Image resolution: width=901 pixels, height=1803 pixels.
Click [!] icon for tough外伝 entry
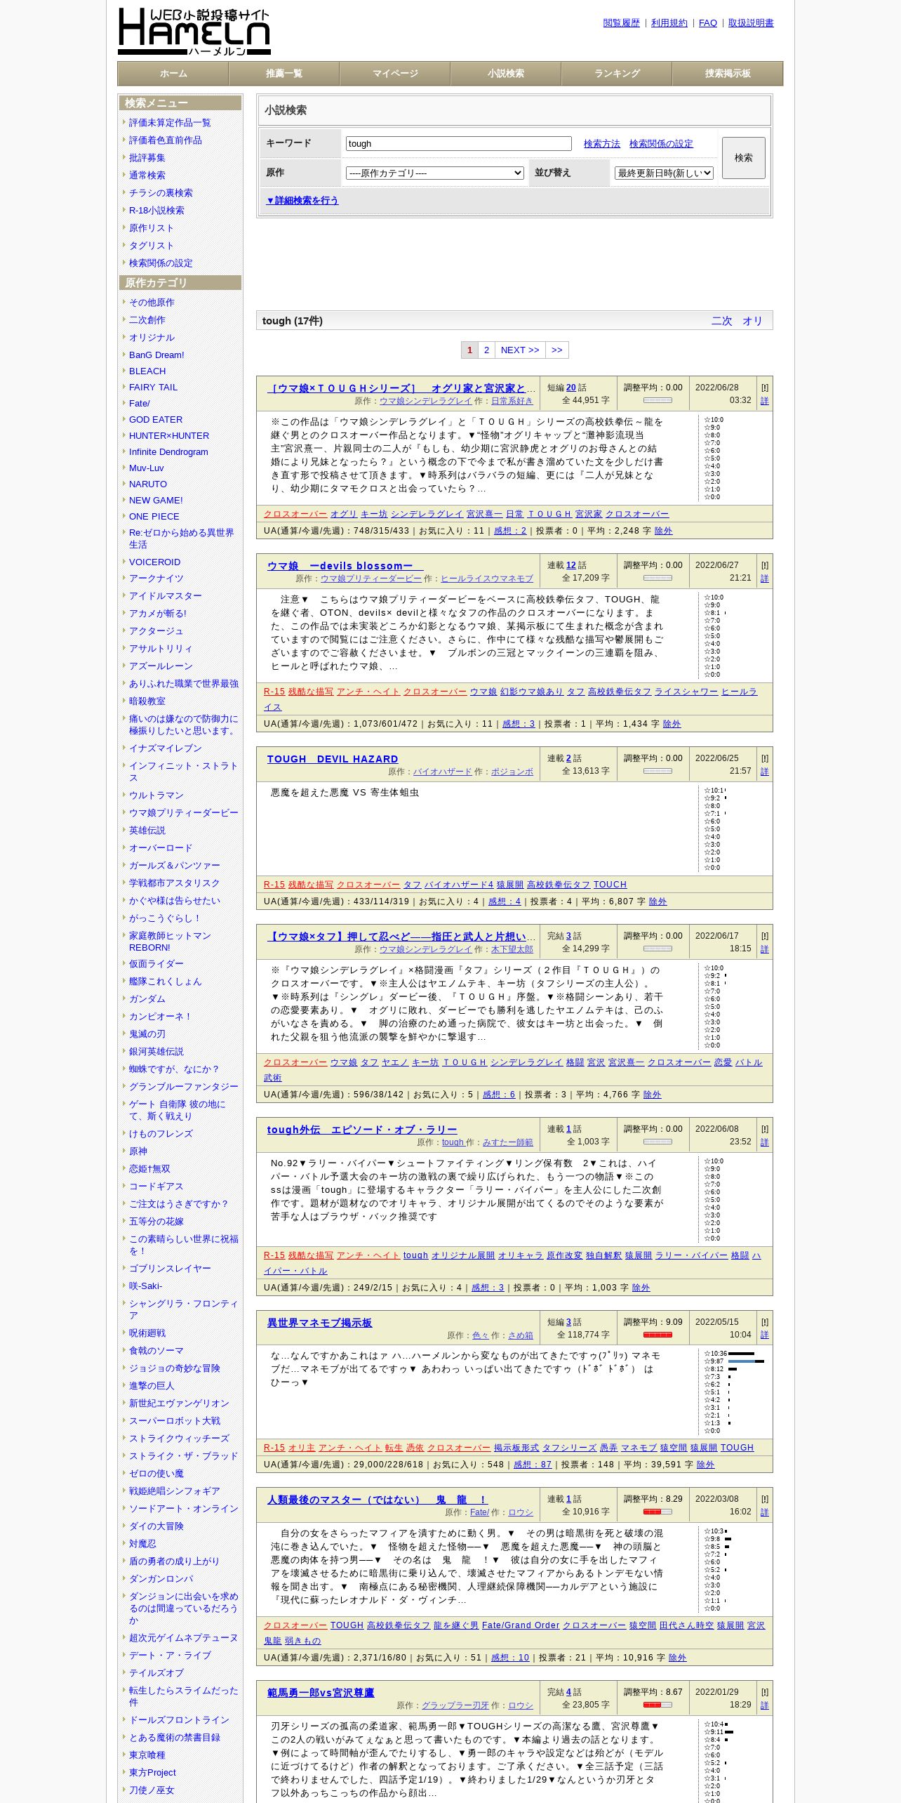[765, 1129]
